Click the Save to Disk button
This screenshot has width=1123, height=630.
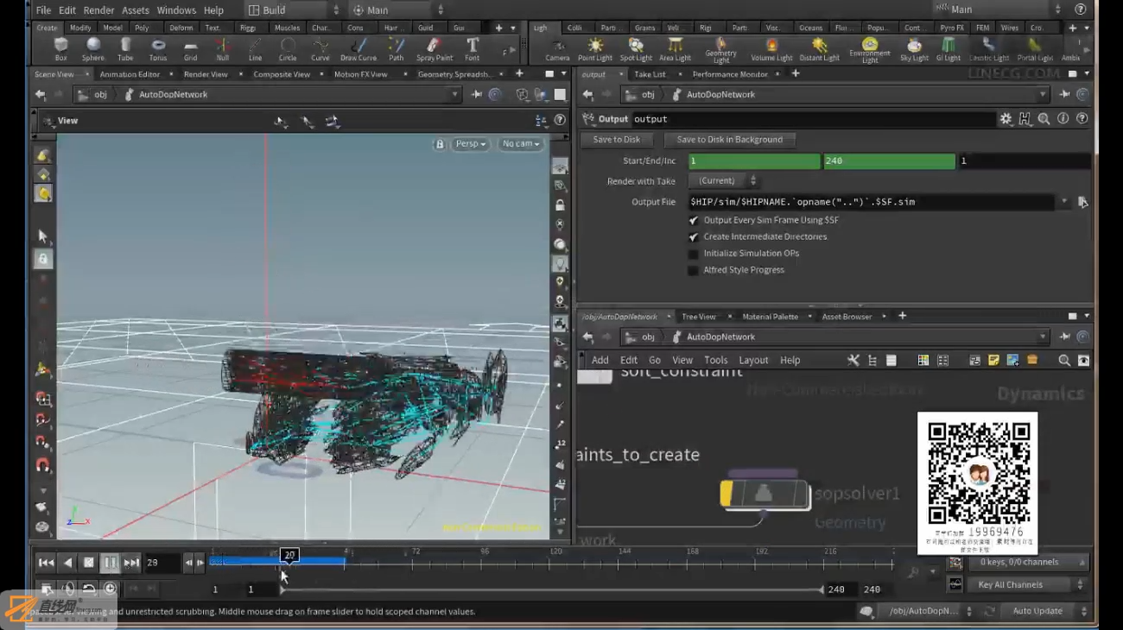click(617, 140)
